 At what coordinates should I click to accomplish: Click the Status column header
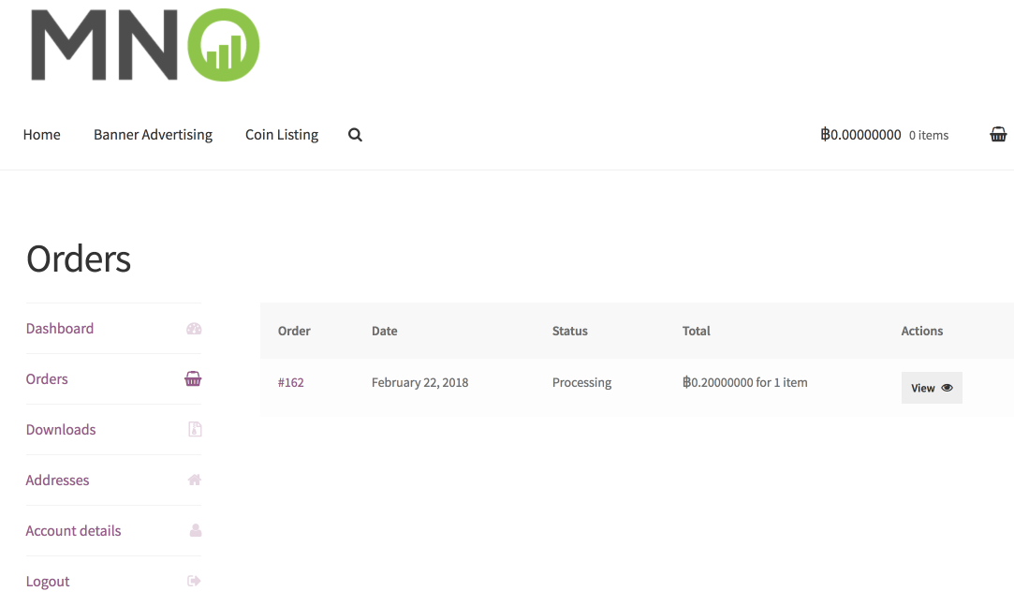tap(569, 331)
